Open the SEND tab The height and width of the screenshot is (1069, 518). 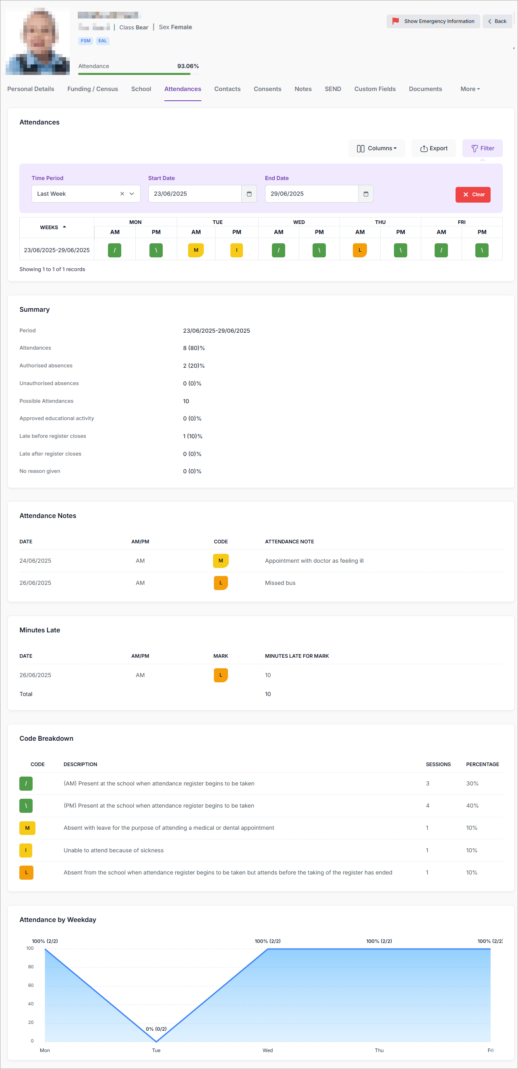tap(332, 89)
